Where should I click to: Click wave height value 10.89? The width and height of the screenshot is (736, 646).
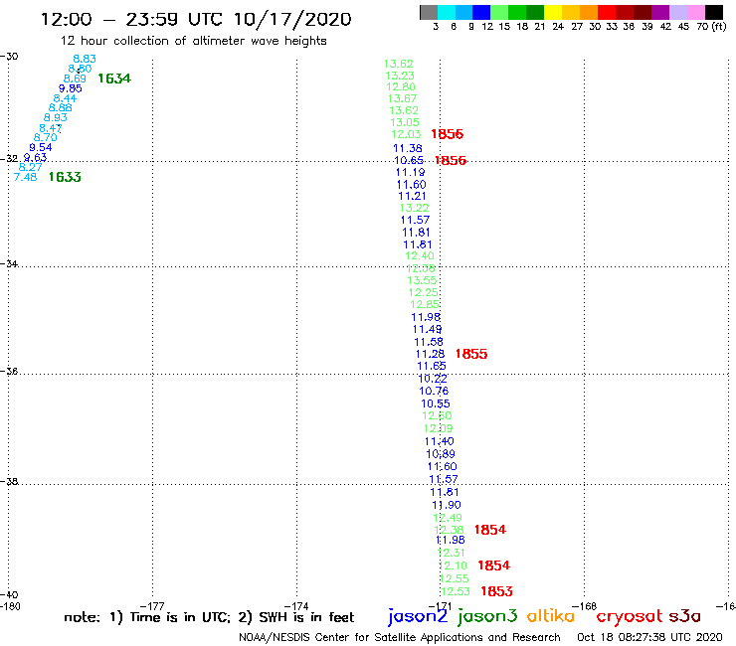tap(441, 453)
